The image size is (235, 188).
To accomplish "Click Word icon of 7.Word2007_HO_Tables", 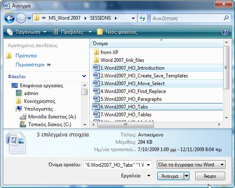I will click(96, 115).
